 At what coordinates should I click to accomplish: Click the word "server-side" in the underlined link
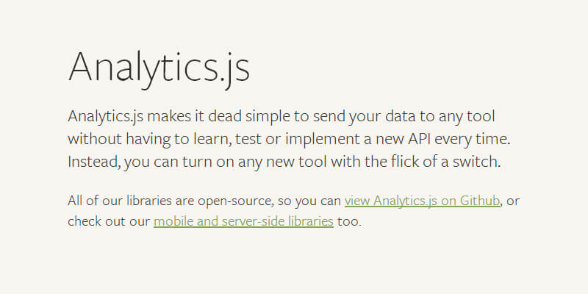coord(251,220)
